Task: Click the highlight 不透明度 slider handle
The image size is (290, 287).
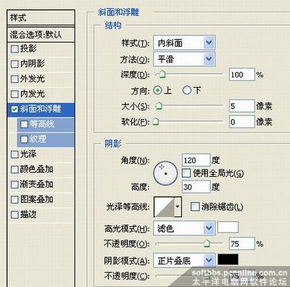Action: point(207,243)
